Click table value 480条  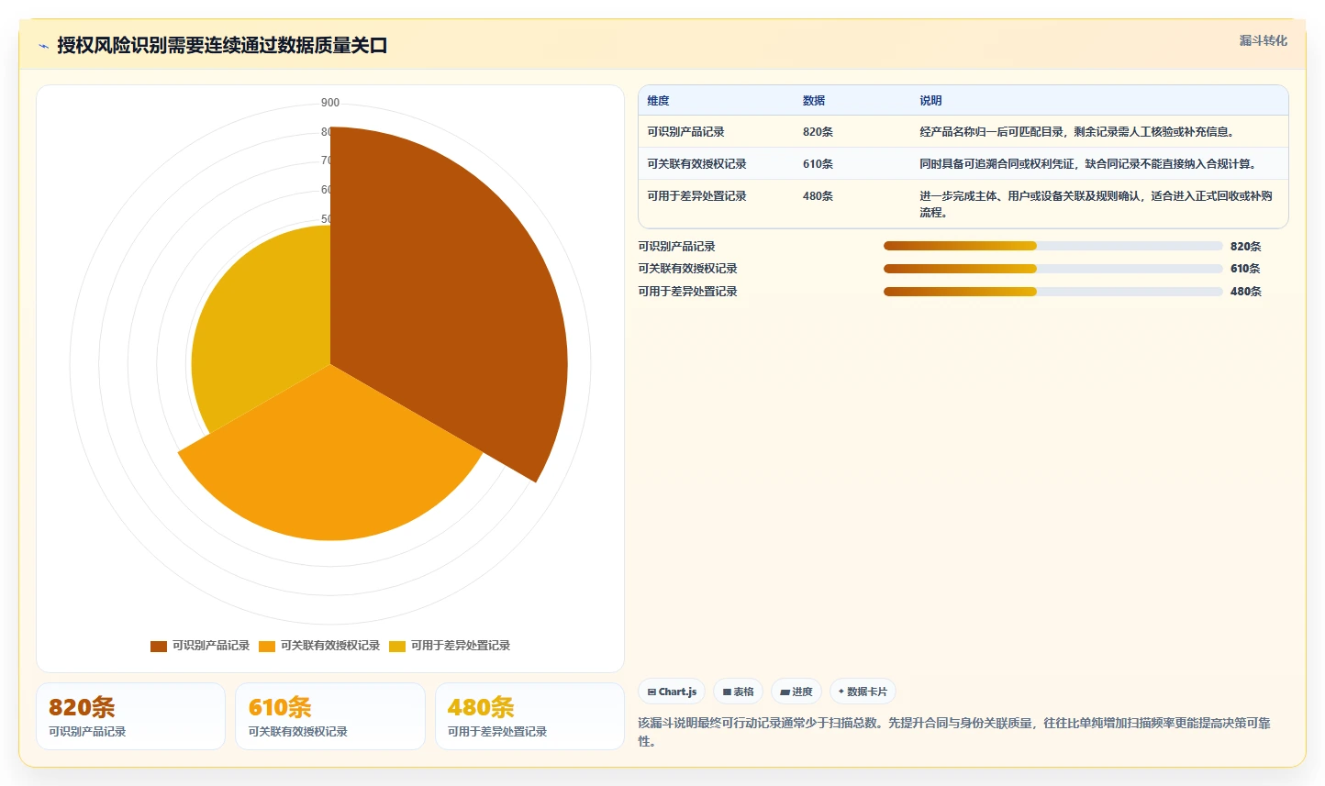pyautogui.click(x=818, y=196)
